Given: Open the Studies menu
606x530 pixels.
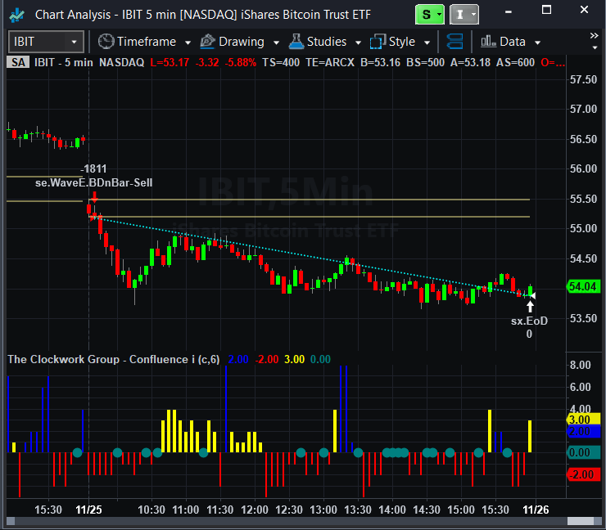Looking at the screenshot, I should 327,41.
